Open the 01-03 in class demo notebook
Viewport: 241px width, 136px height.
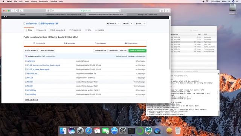(38, 70)
